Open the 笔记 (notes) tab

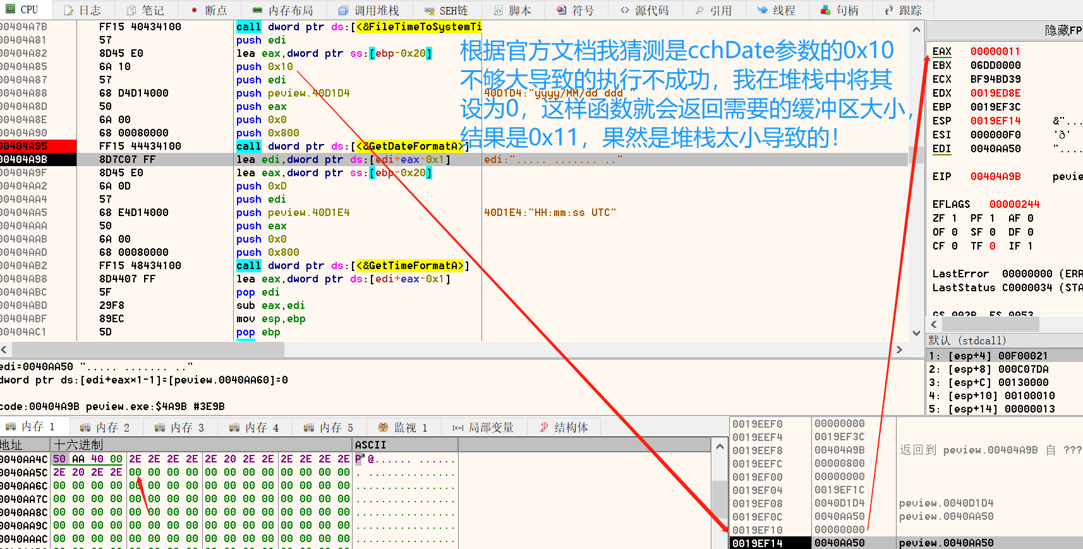146,10
